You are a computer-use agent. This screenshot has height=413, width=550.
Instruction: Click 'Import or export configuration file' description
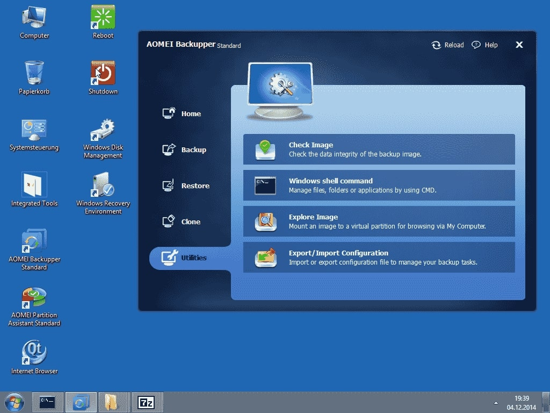pyautogui.click(x=383, y=262)
